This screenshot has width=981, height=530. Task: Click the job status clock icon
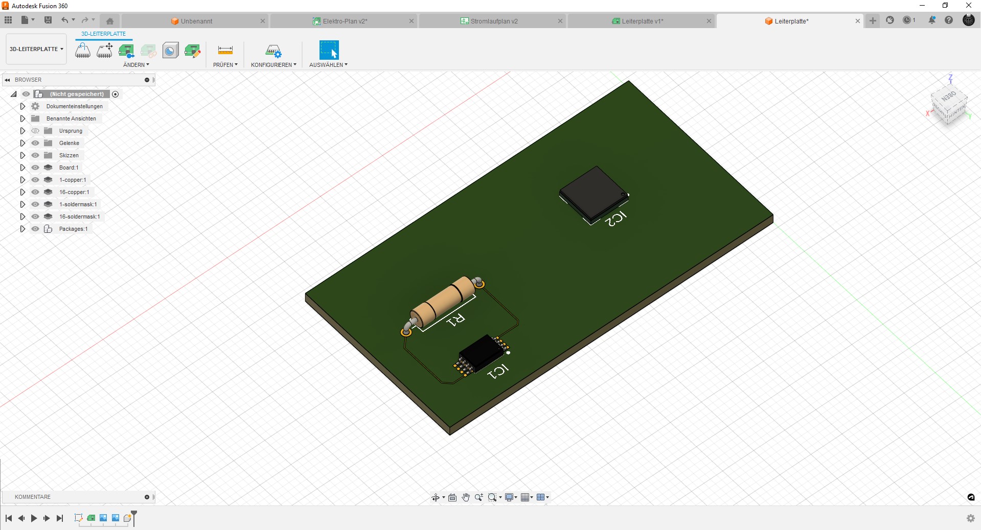point(908,20)
